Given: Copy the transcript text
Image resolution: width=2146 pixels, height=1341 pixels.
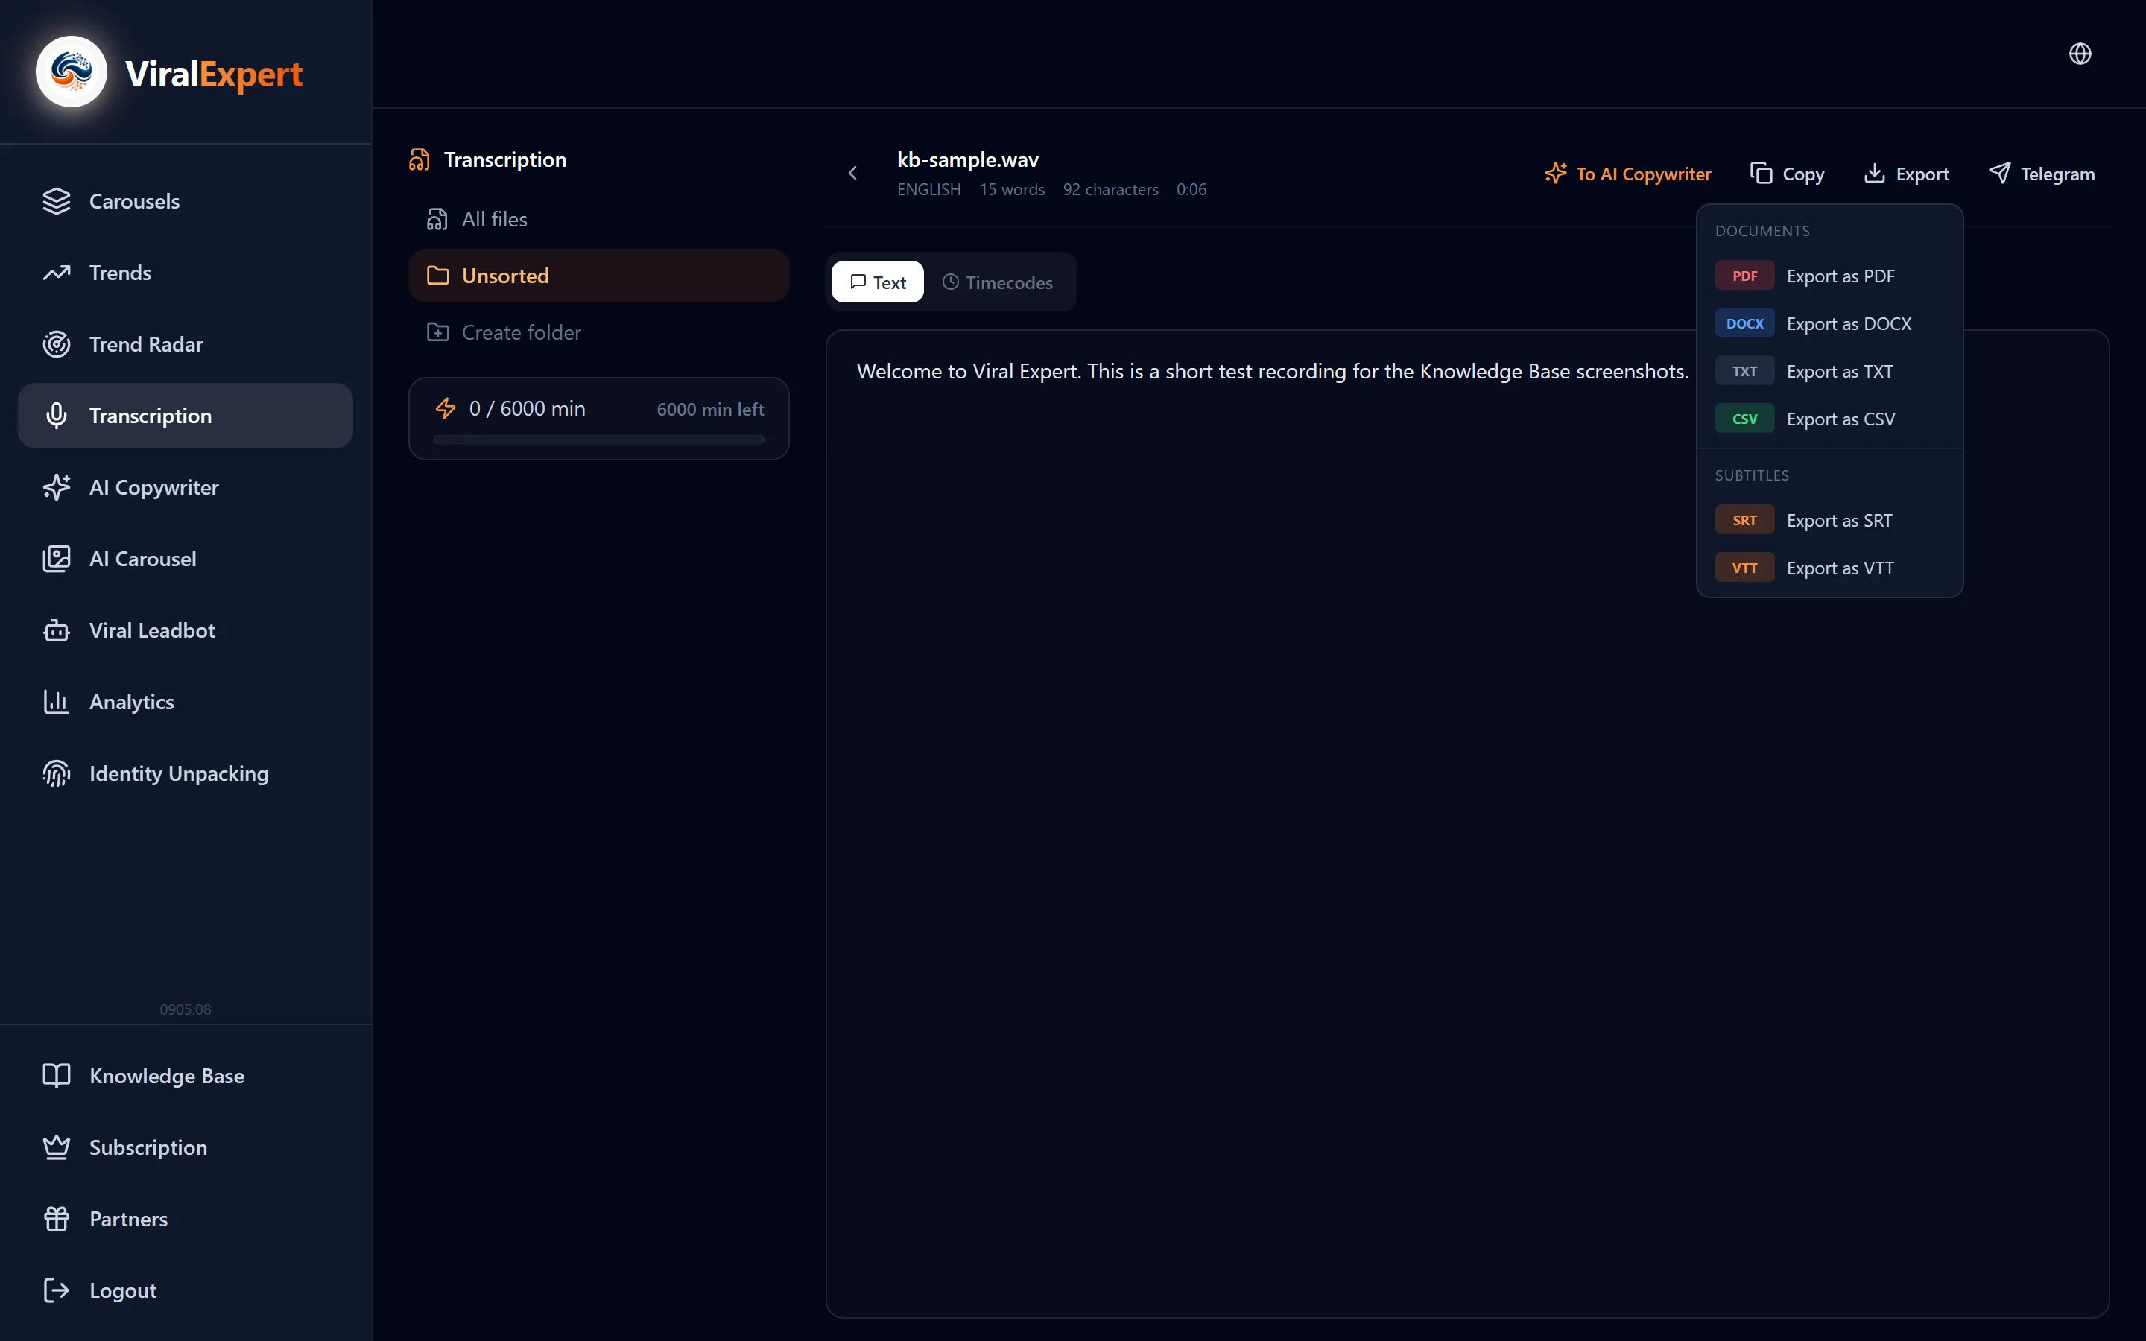Looking at the screenshot, I should [1787, 174].
